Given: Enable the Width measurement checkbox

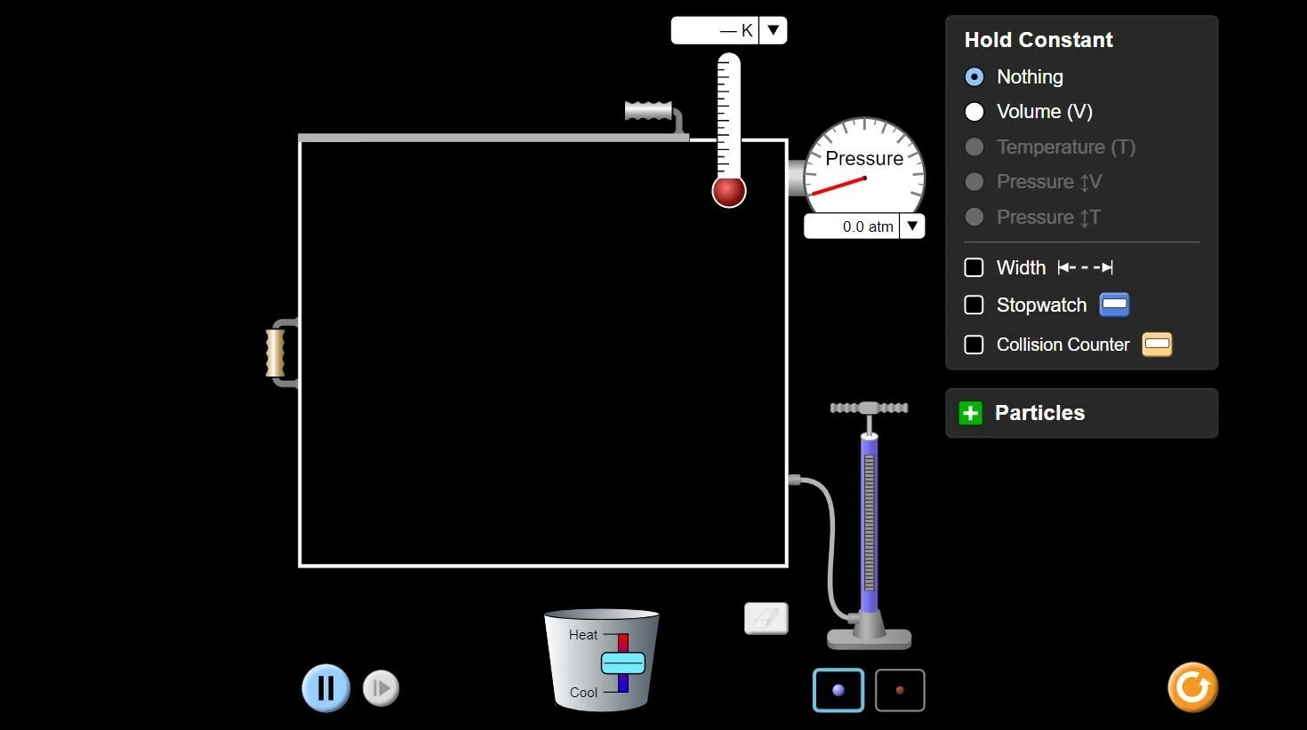Looking at the screenshot, I should [974, 267].
